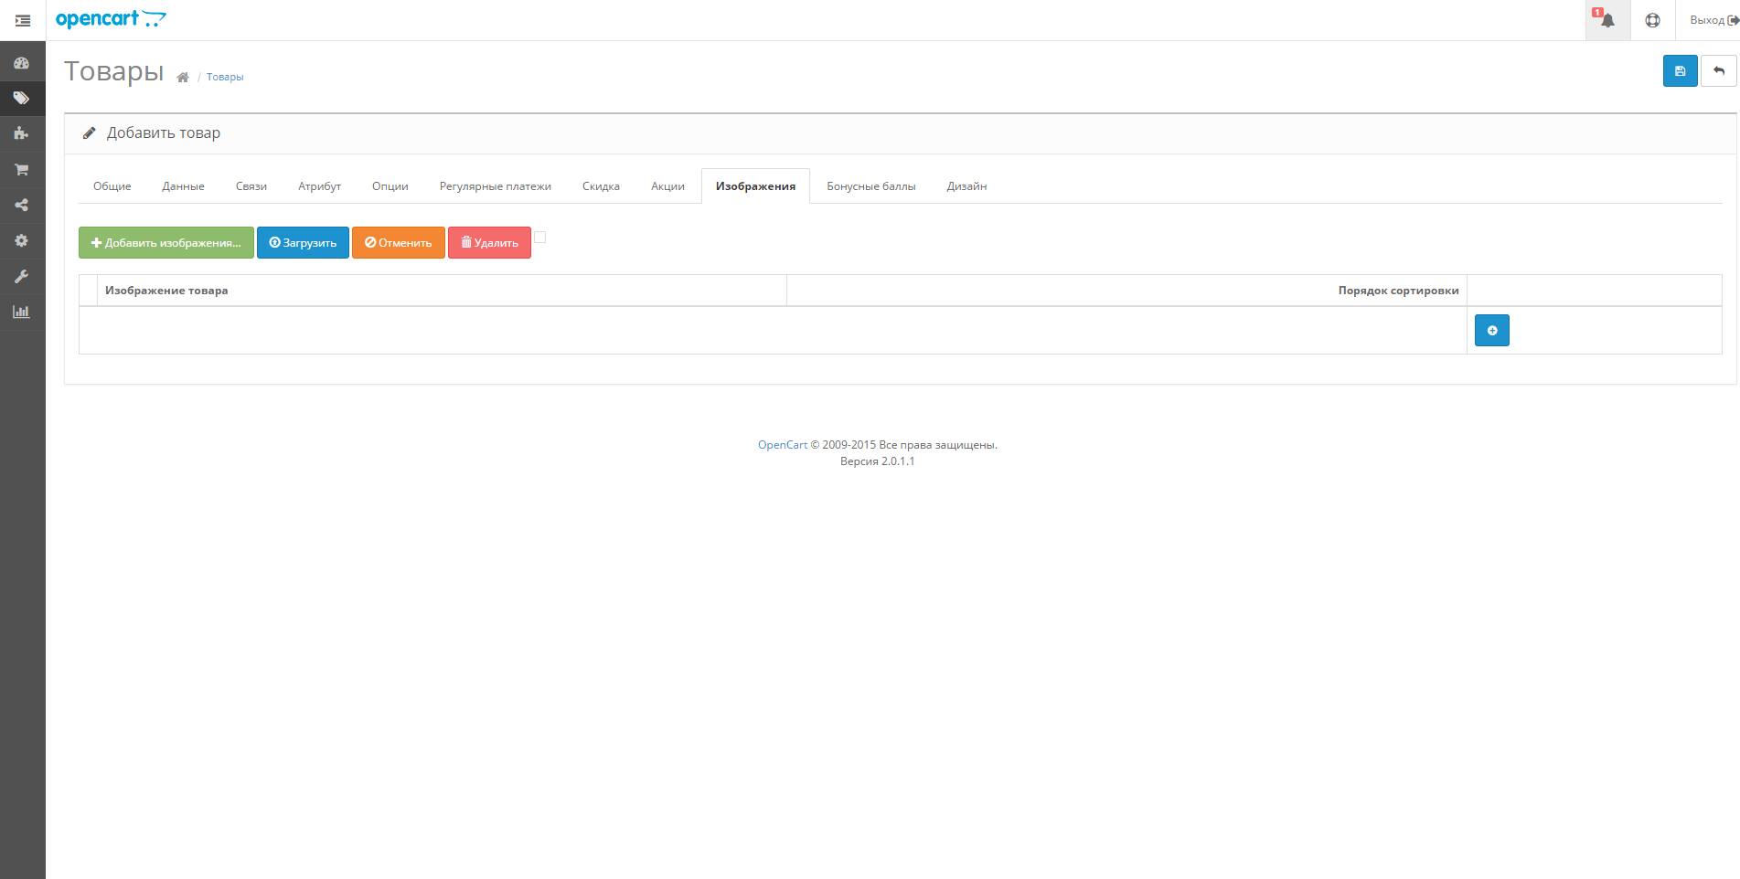Switch to the Общие tab
The width and height of the screenshot is (1740, 879).
pyautogui.click(x=112, y=186)
